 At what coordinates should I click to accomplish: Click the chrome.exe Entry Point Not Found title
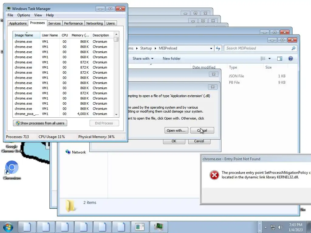click(x=231, y=159)
